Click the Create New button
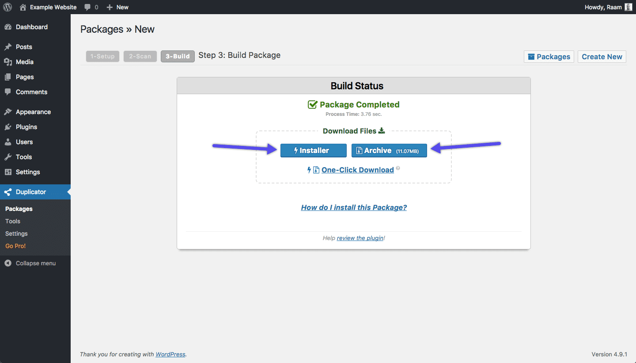The height and width of the screenshot is (363, 636). pos(602,57)
